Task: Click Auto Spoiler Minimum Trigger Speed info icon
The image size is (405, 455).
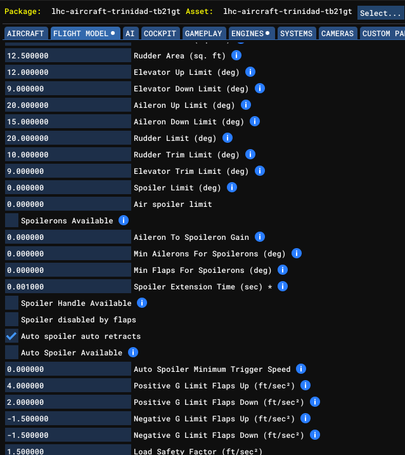Action: 301,369
